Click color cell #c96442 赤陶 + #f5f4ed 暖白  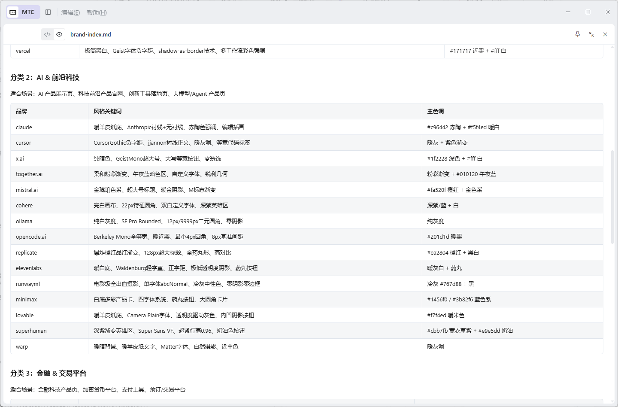tap(512, 127)
